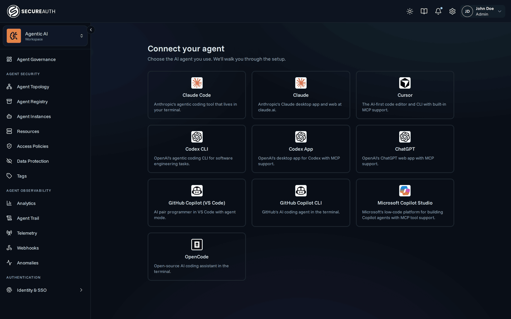
Task: Select the Codex App agent card
Action: click(x=301, y=149)
